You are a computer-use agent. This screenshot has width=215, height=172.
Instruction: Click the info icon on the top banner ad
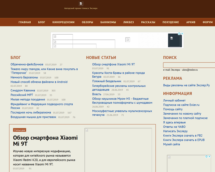179,34
